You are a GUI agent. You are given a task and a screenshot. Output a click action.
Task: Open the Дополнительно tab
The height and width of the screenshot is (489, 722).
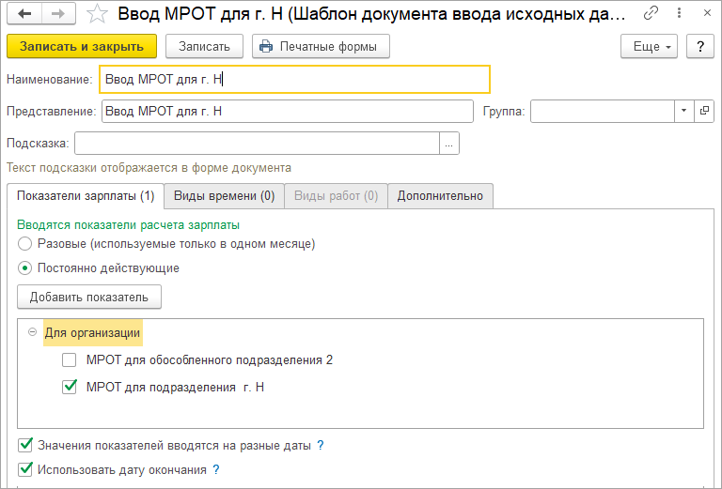coord(440,196)
